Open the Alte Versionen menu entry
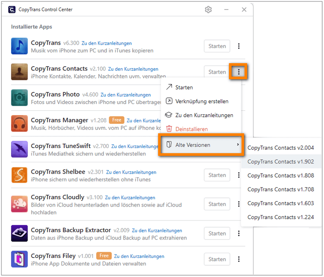The height and width of the screenshot is (277, 324). (201, 145)
